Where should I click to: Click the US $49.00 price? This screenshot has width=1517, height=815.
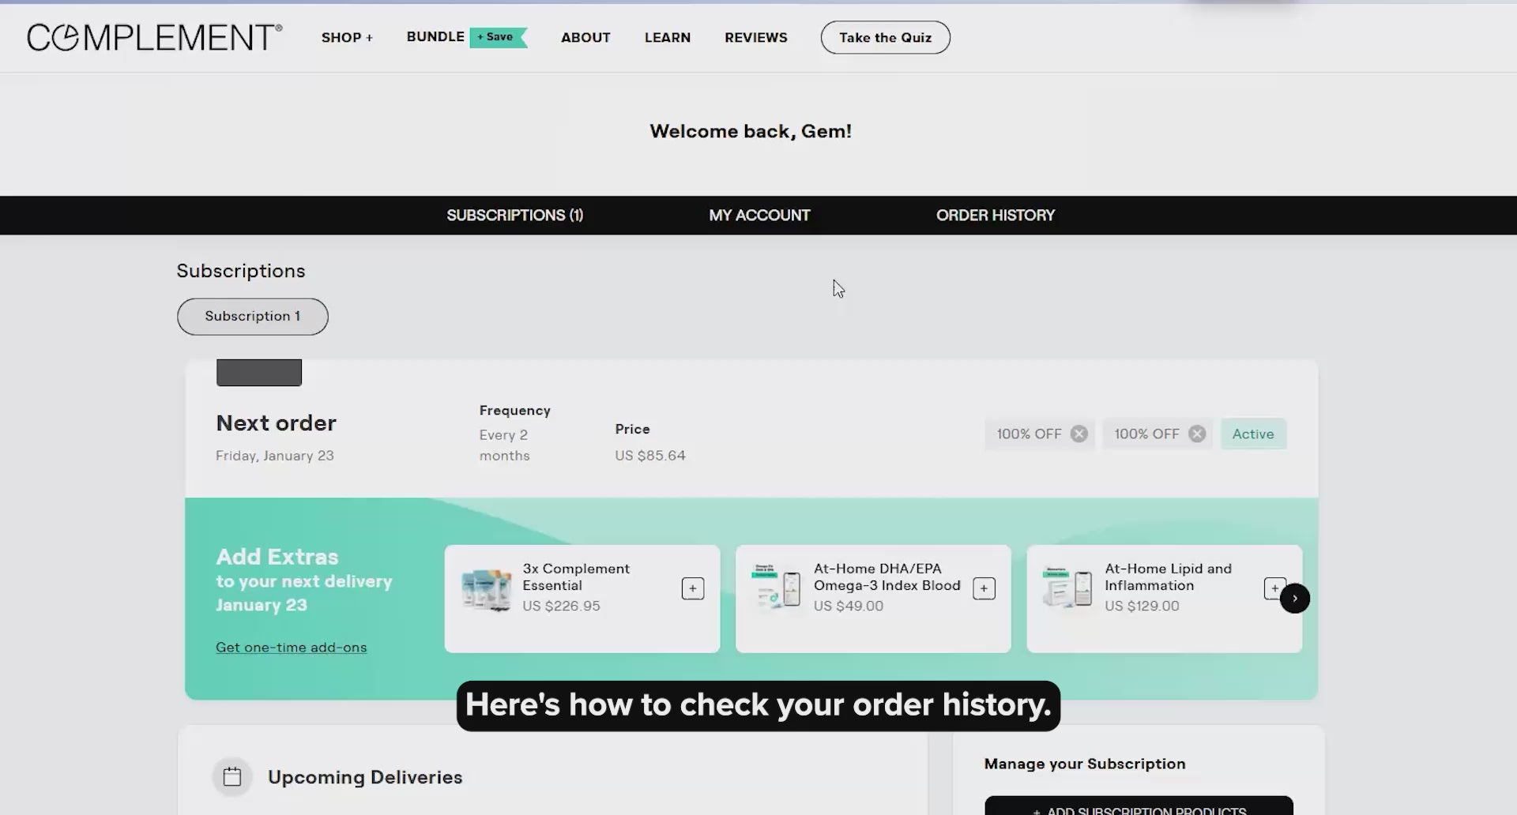pos(849,606)
